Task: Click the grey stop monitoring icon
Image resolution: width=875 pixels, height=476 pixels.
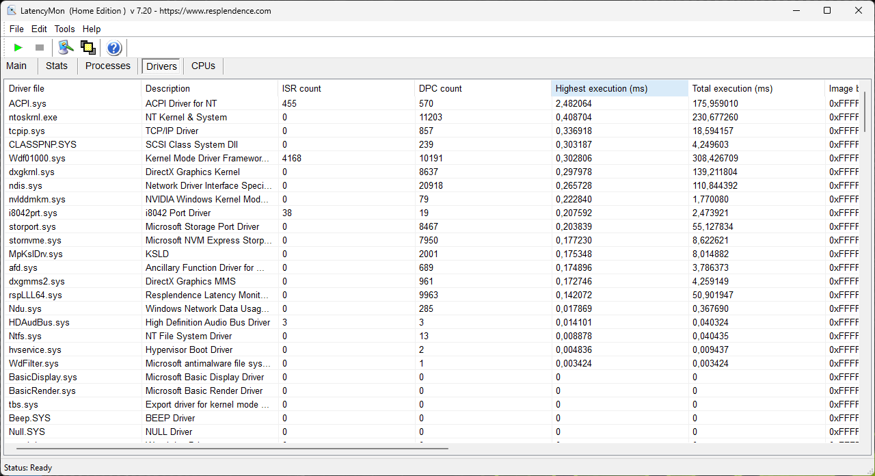Action: coord(40,48)
